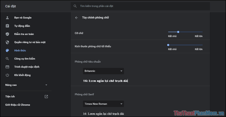Viewport: 226px width, 117px height.
Task: Click the Cỡ chữ font size slider handle
Action: coord(178,32)
